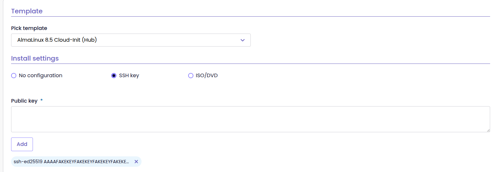Click the textarea resize grip of Public key
Screen dimensions: 496x172
coord(488,130)
